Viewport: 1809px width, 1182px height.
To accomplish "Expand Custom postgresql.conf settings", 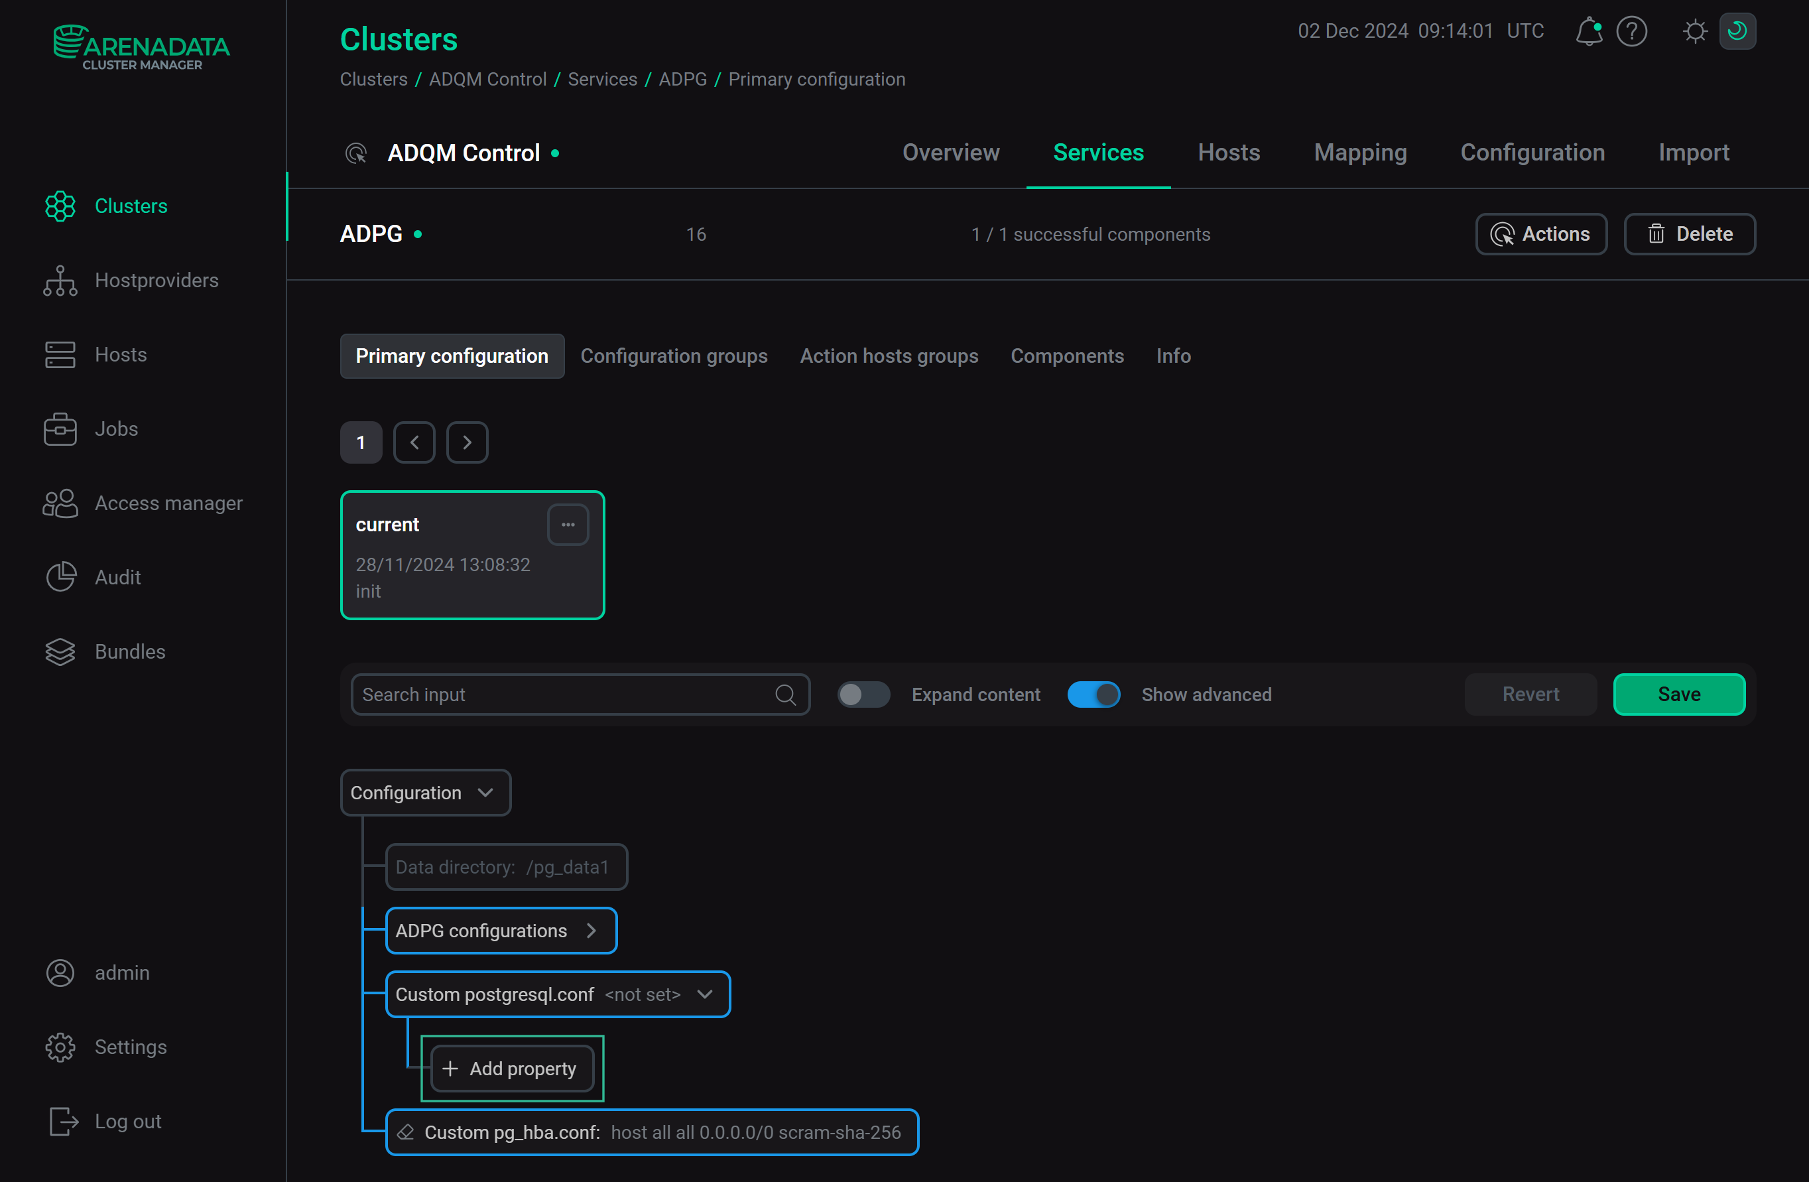I will click(704, 994).
